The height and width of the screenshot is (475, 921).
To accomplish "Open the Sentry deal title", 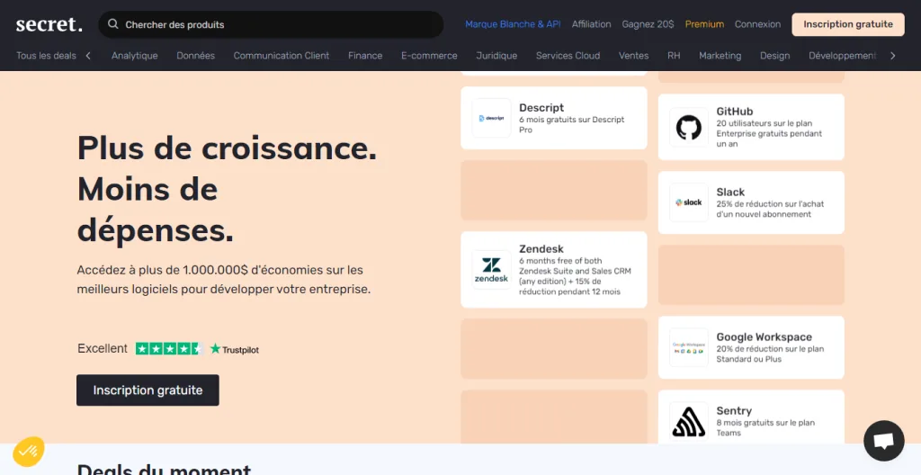I will [734, 411].
